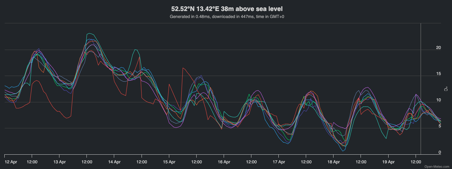Click the 12 Apr x-axis label
Image resolution: width=452 pixels, height=169 pixels.
tap(11, 162)
